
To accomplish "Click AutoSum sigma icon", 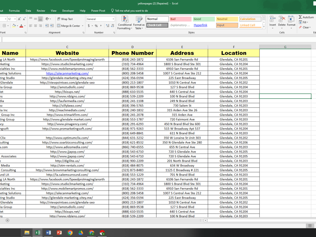I will coord(300,17).
